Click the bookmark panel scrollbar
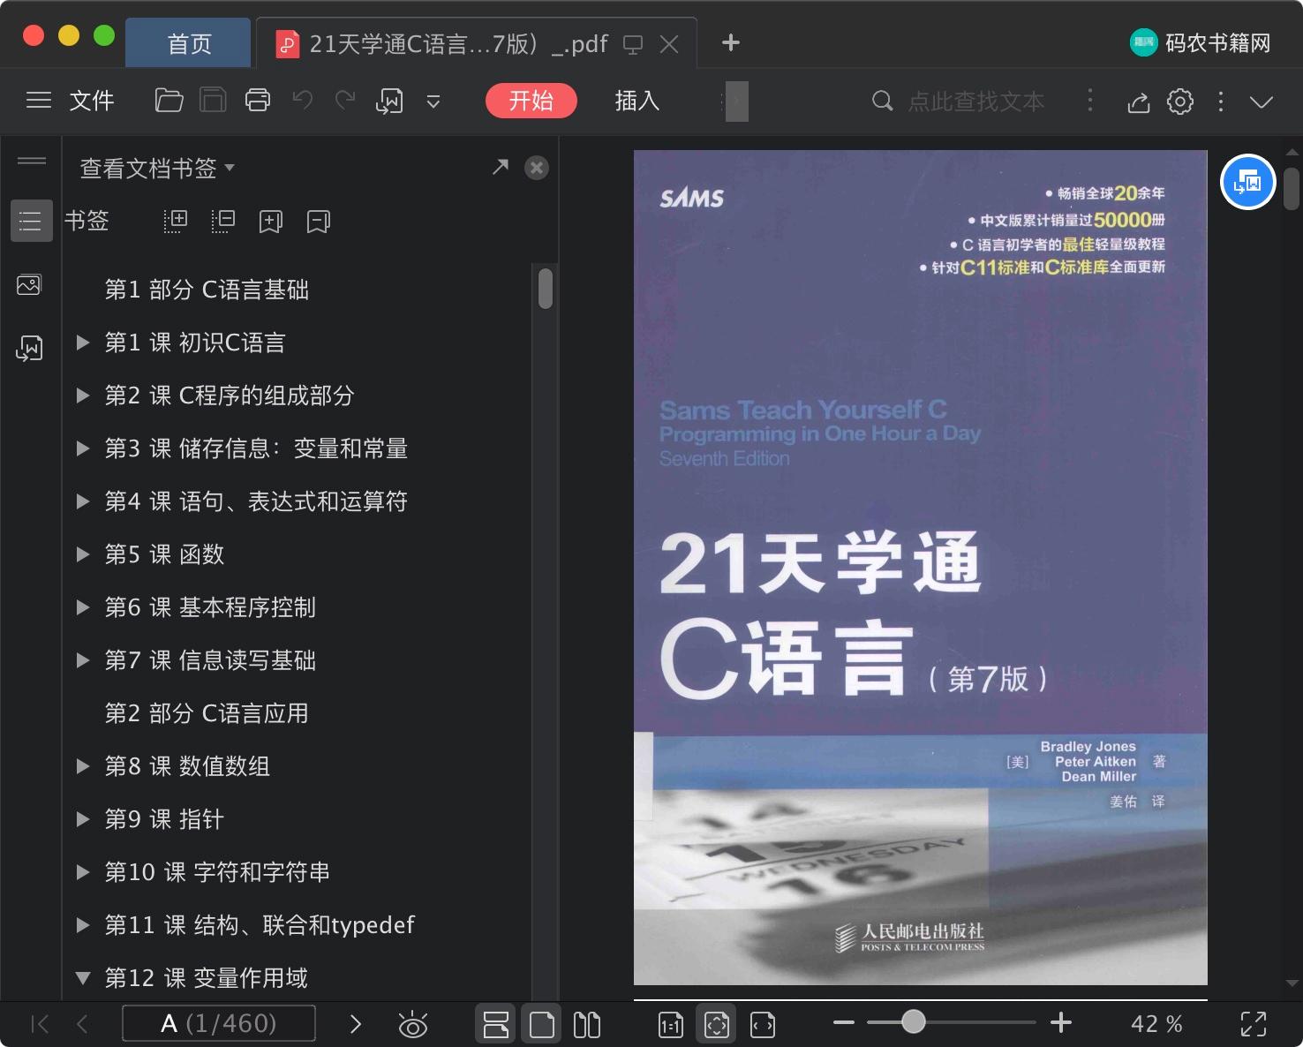The image size is (1303, 1047). point(546,289)
